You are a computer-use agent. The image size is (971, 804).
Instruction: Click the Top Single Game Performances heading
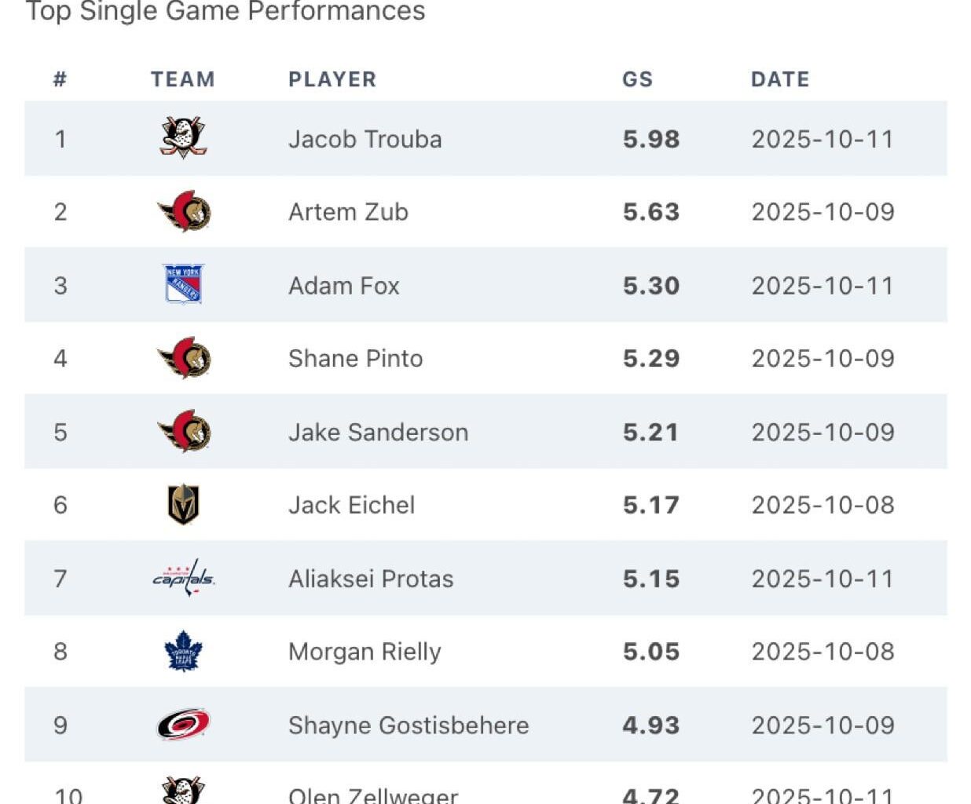[x=226, y=11]
